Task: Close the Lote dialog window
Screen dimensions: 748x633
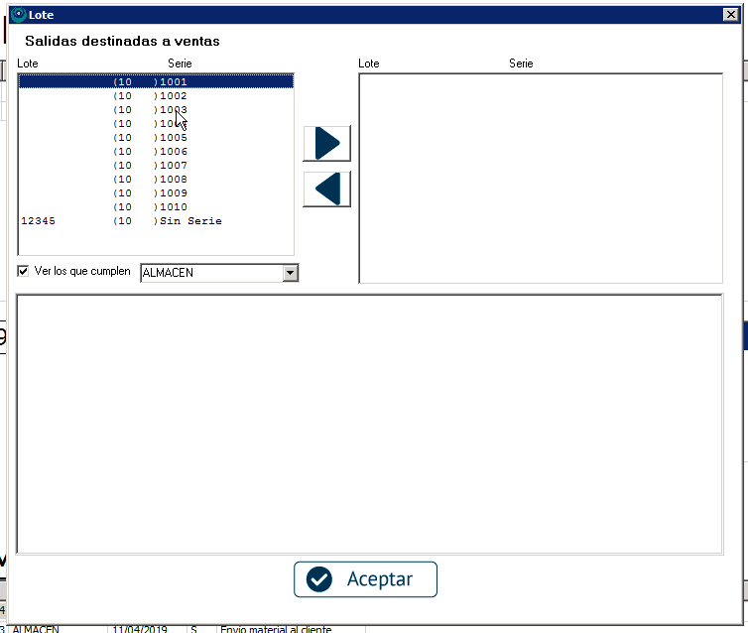Action: pyautogui.click(x=731, y=15)
